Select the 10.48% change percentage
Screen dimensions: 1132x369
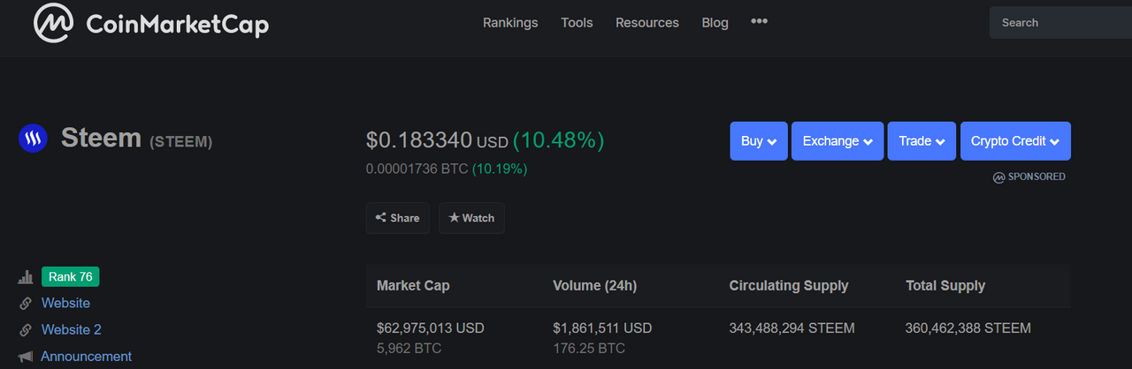click(x=559, y=140)
